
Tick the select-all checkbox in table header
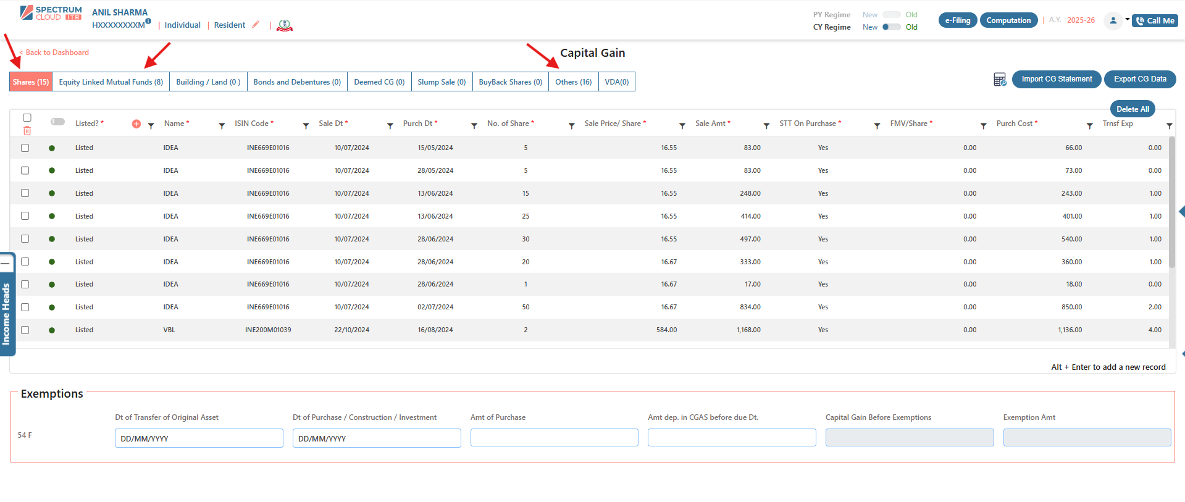(27, 118)
